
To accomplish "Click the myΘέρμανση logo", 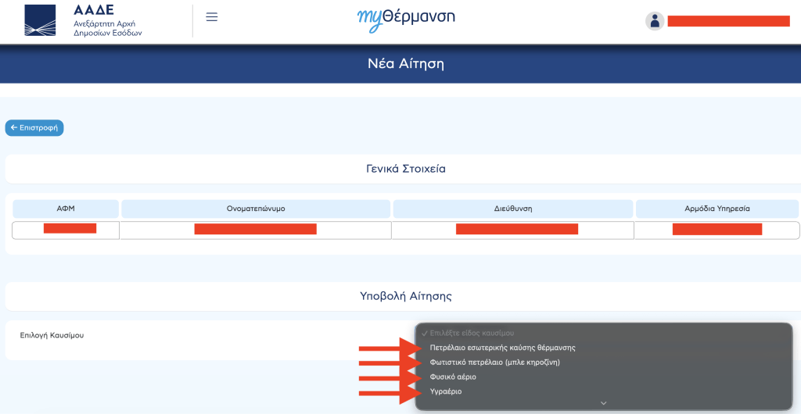I will [x=405, y=19].
